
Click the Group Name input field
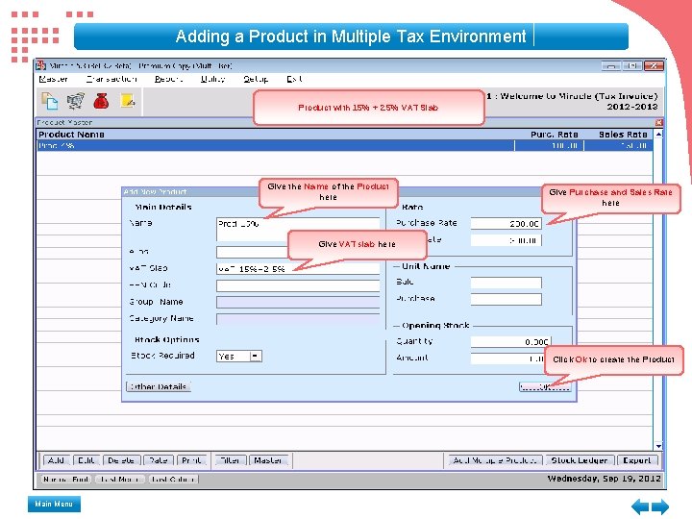click(x=298, y=303)
